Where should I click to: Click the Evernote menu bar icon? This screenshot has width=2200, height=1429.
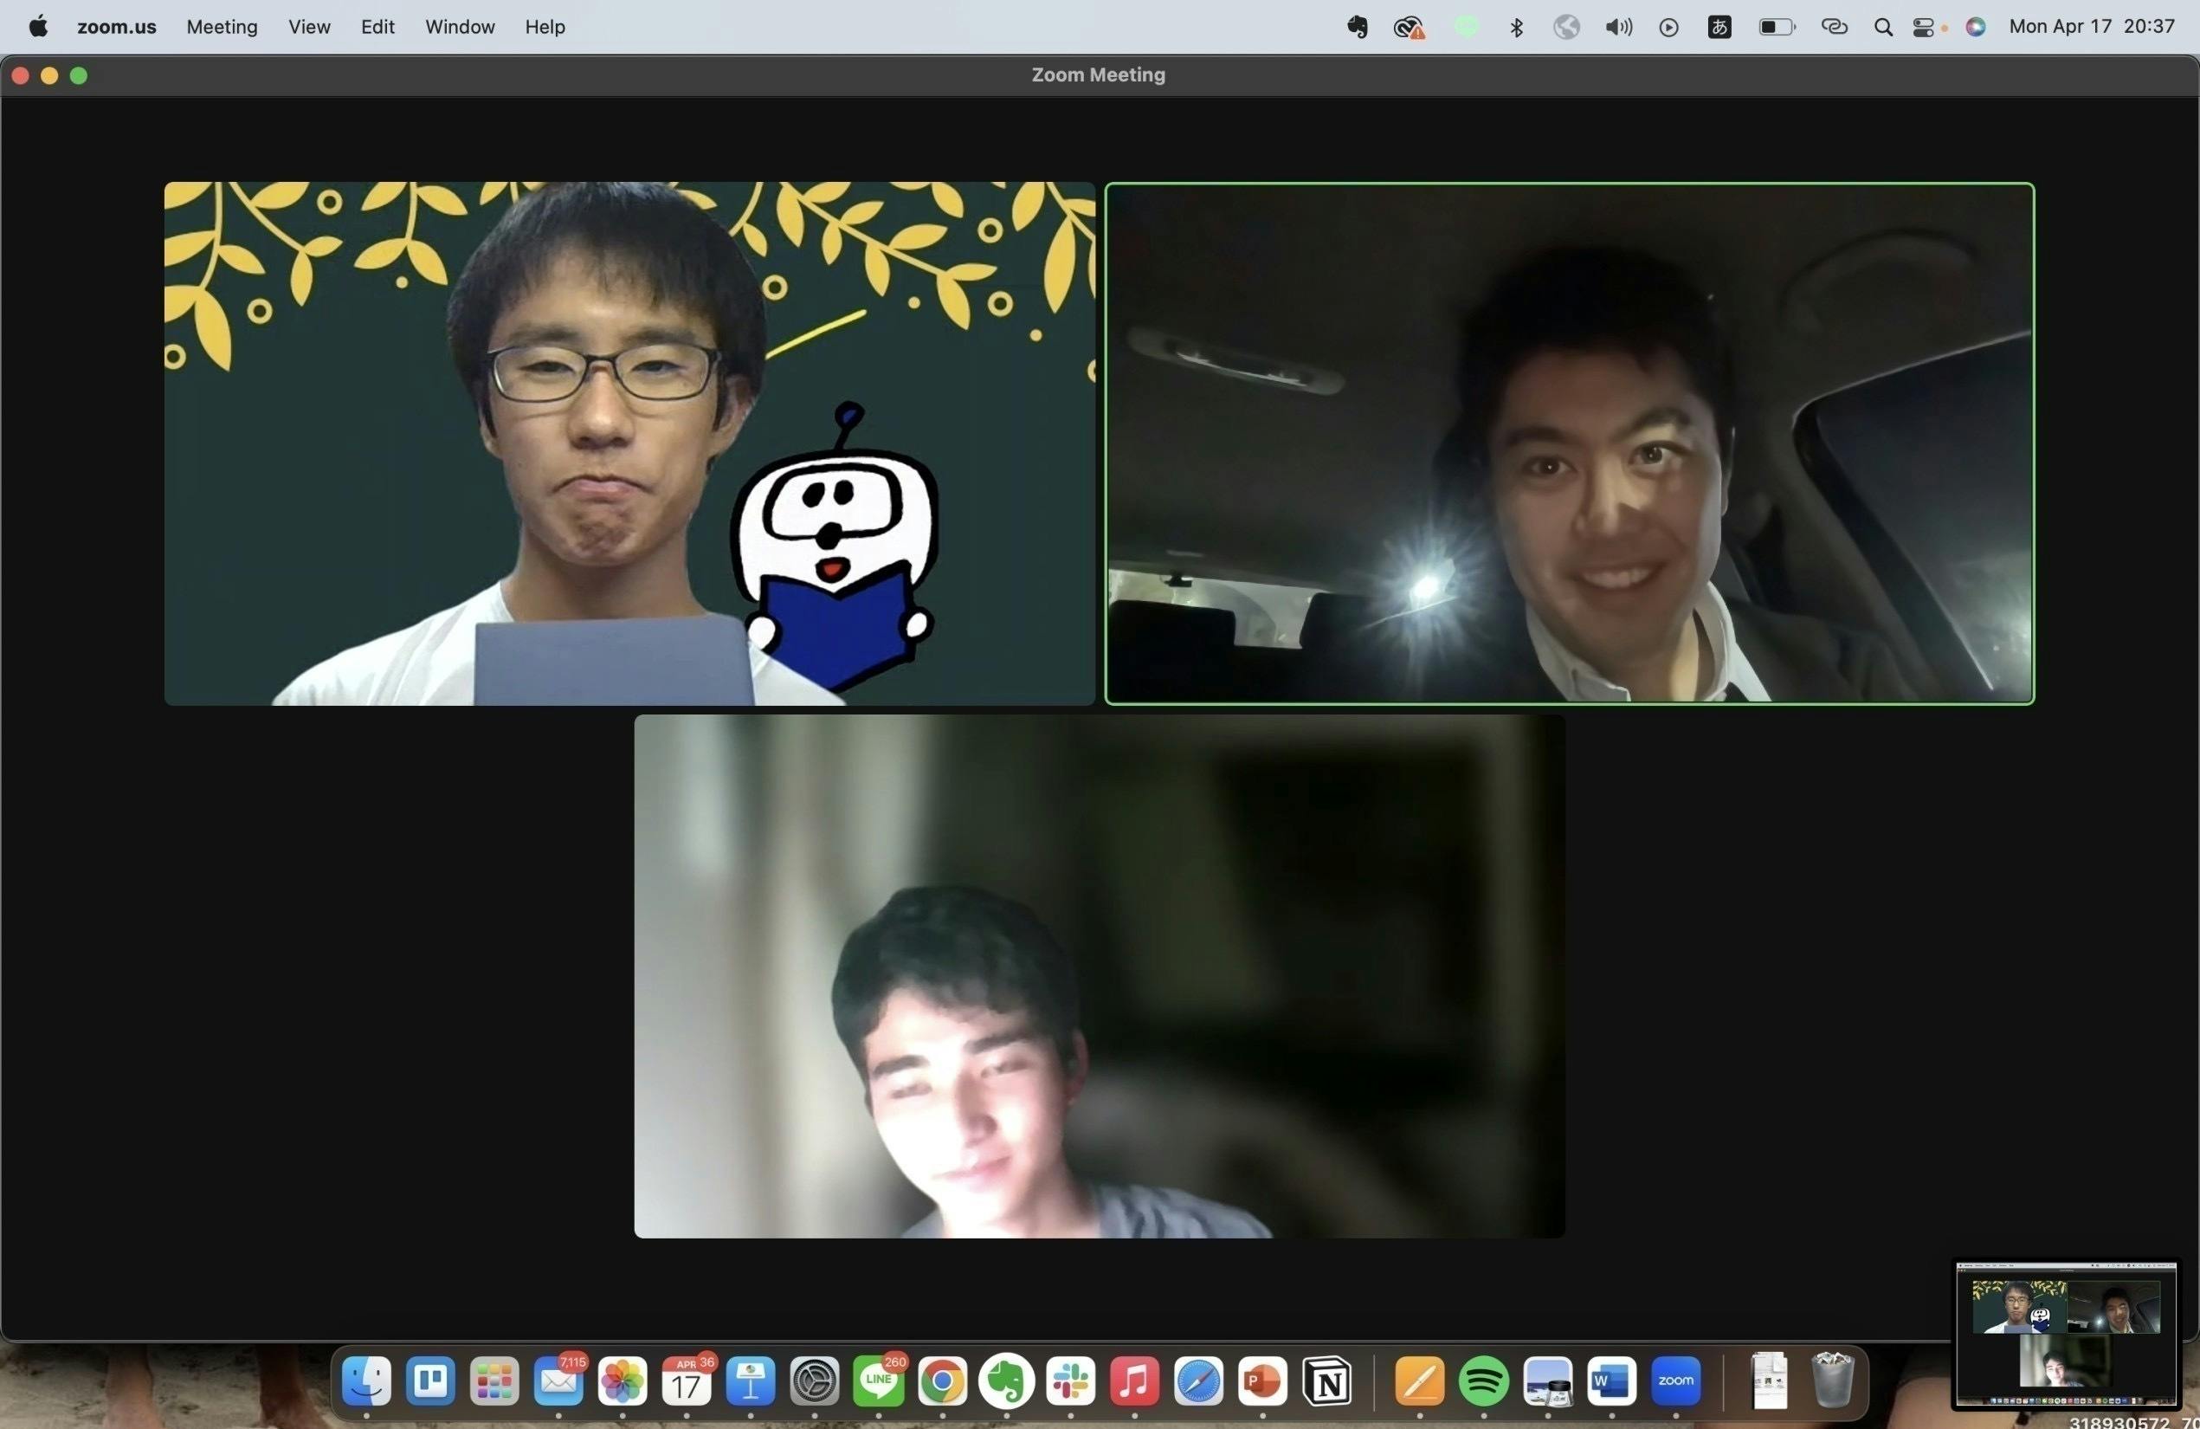coord(1357,27)
